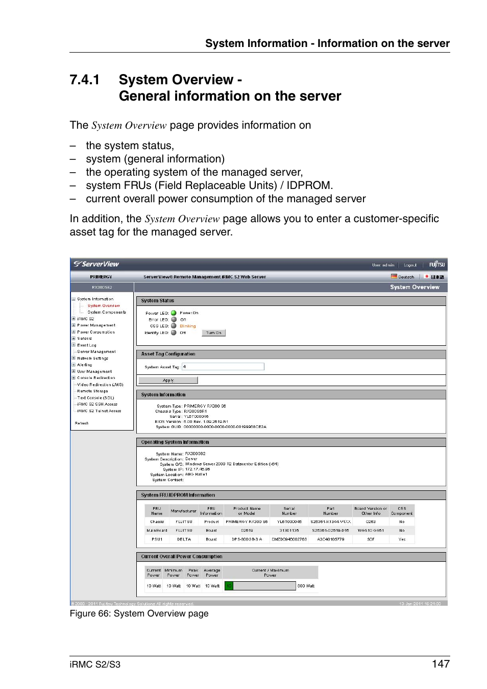Click the Chassis FRU name cell

tap(157, 522)
